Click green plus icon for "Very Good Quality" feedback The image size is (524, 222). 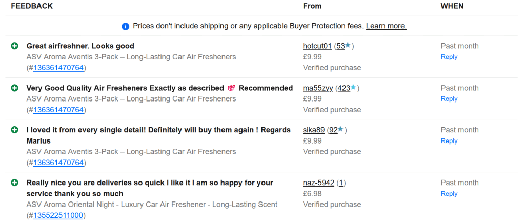coord(15,88)
